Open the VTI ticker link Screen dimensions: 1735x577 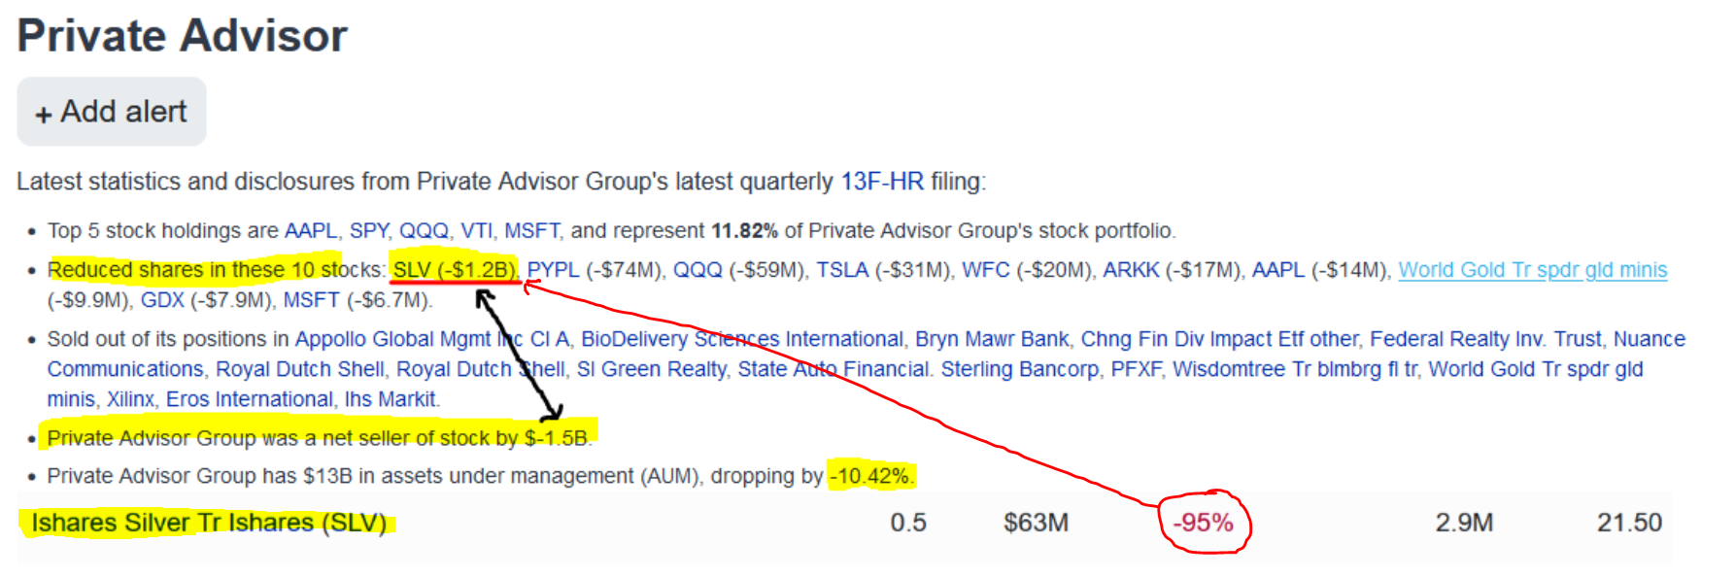coord(476,230)
